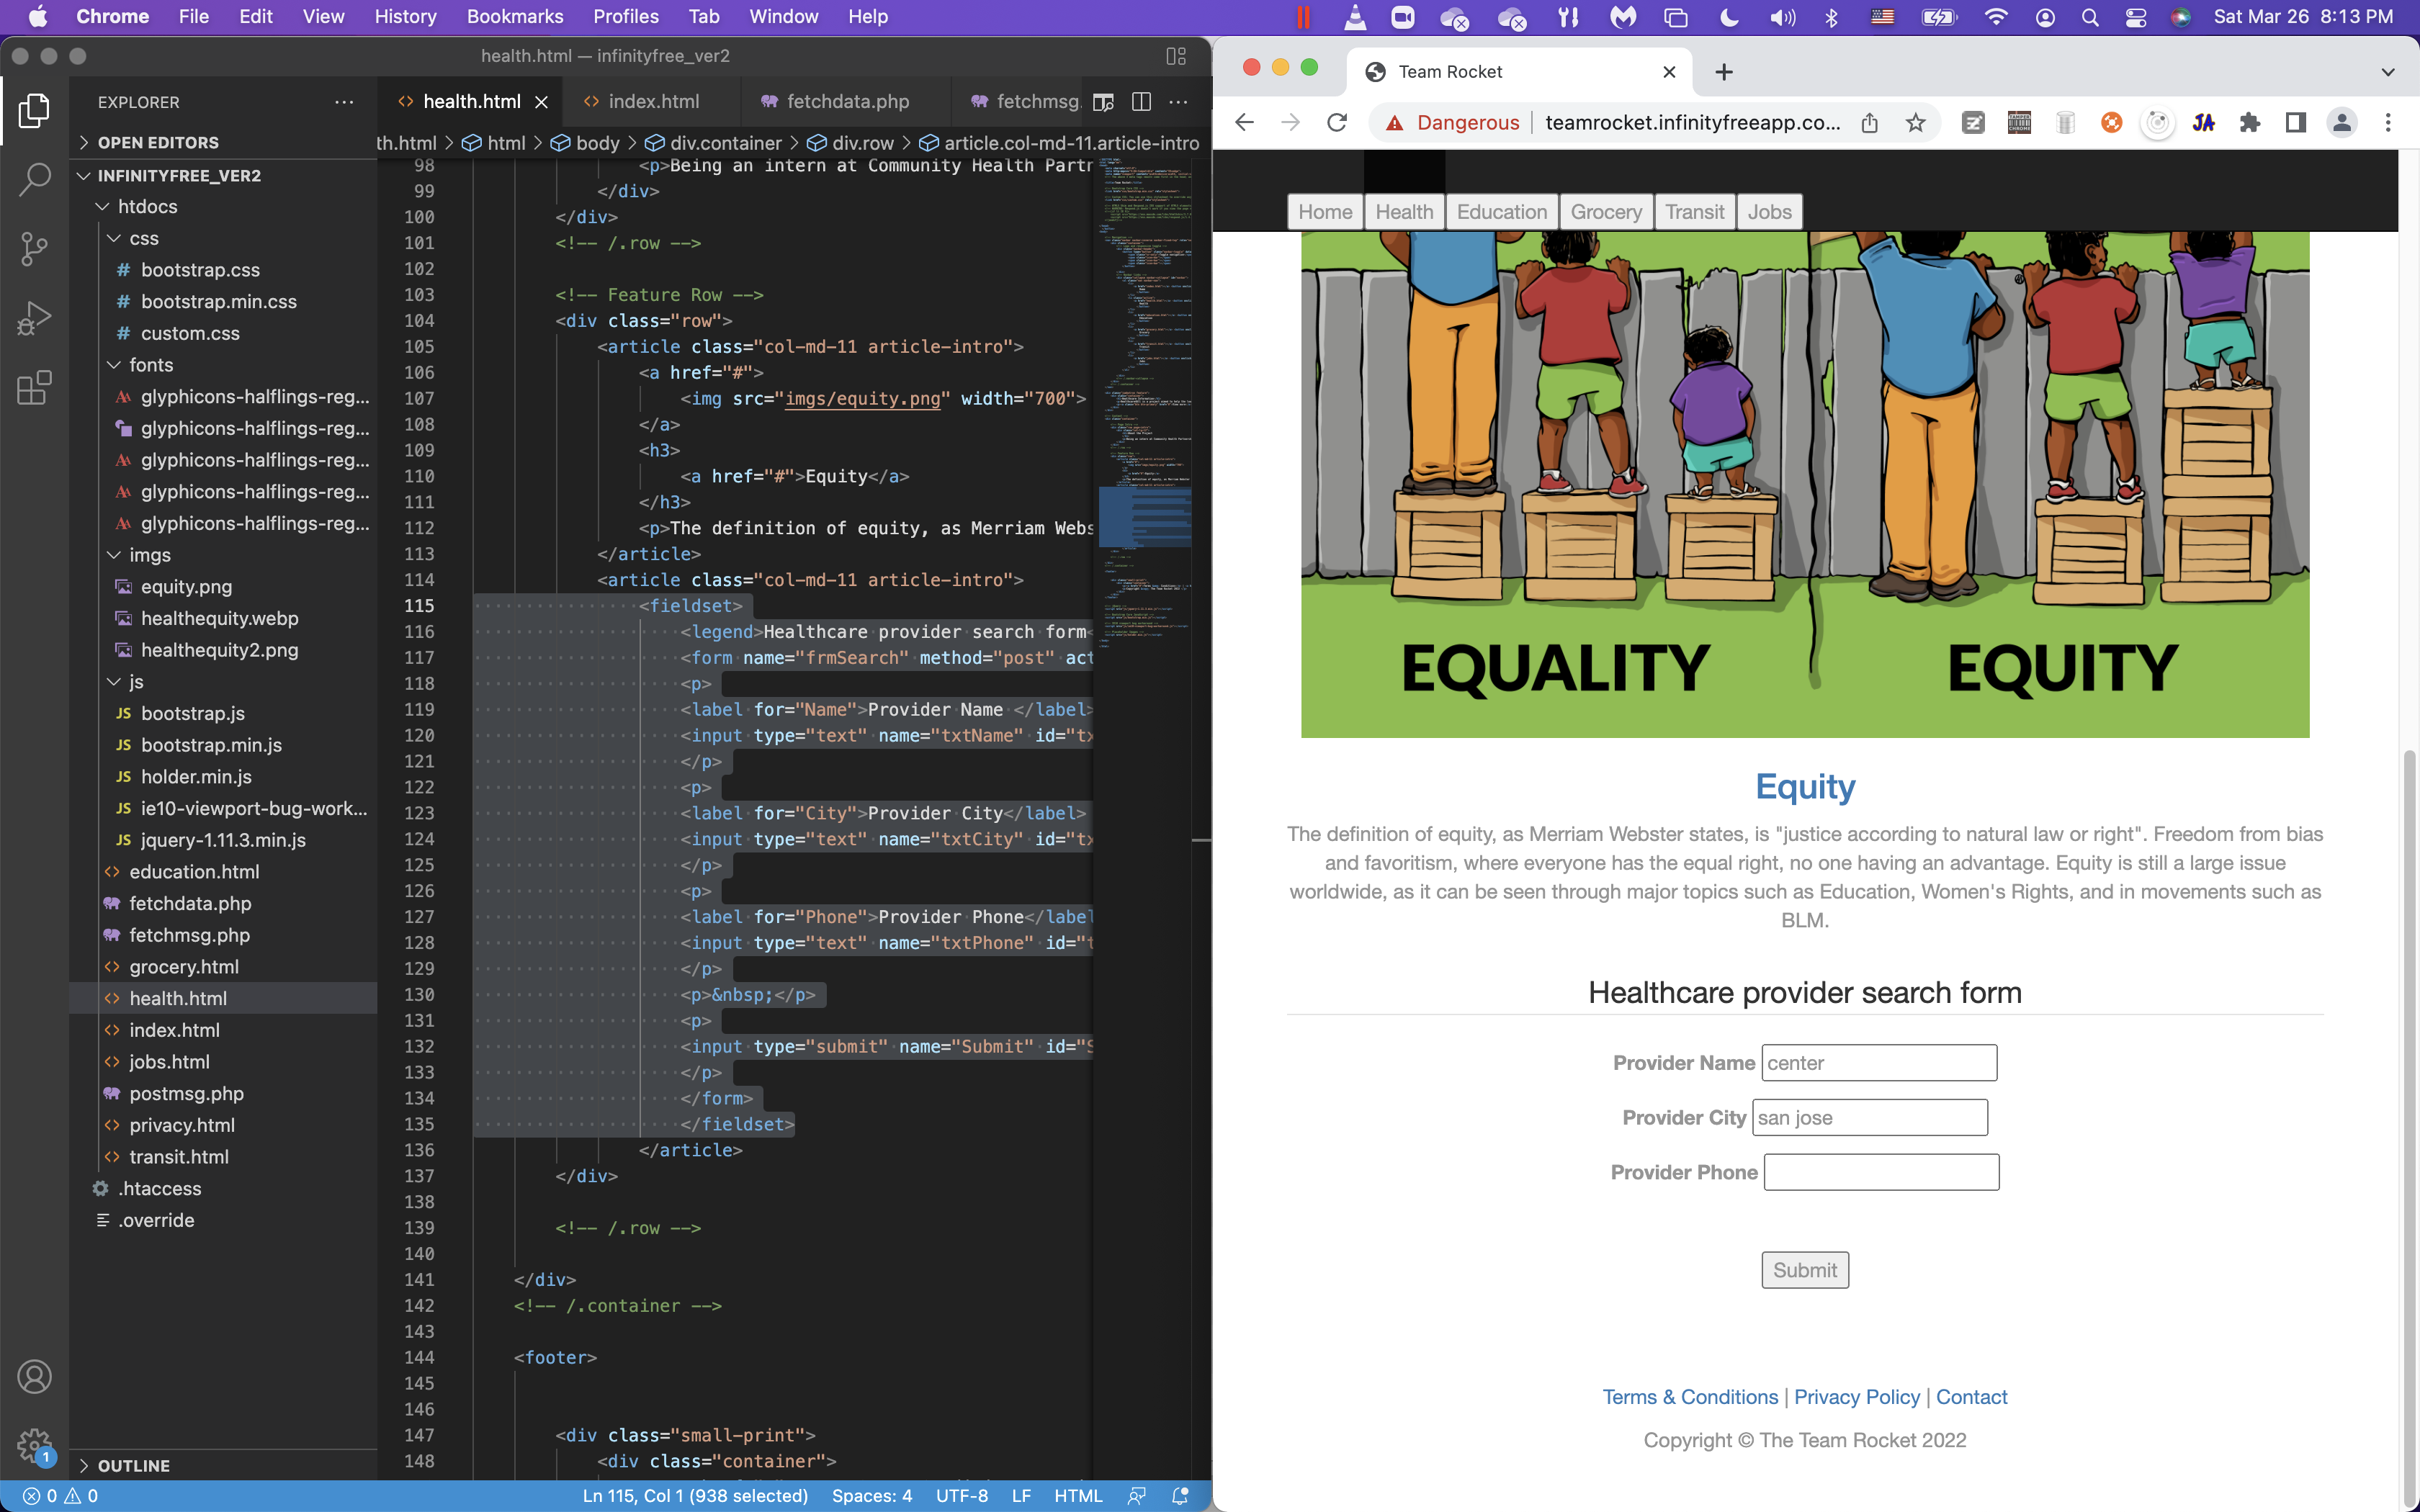Switch to the fetchdata.php tab
This screenshot has width=2420, height=1512.
[847, 102]
